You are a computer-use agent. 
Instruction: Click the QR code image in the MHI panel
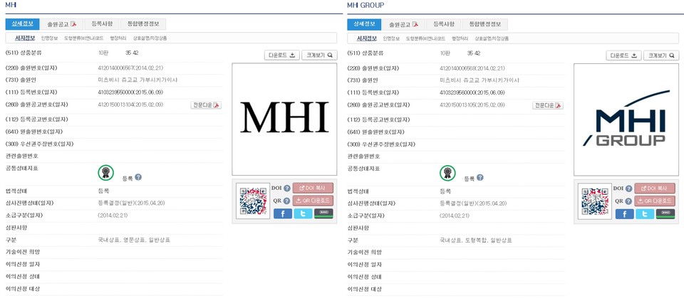point(253,201)
